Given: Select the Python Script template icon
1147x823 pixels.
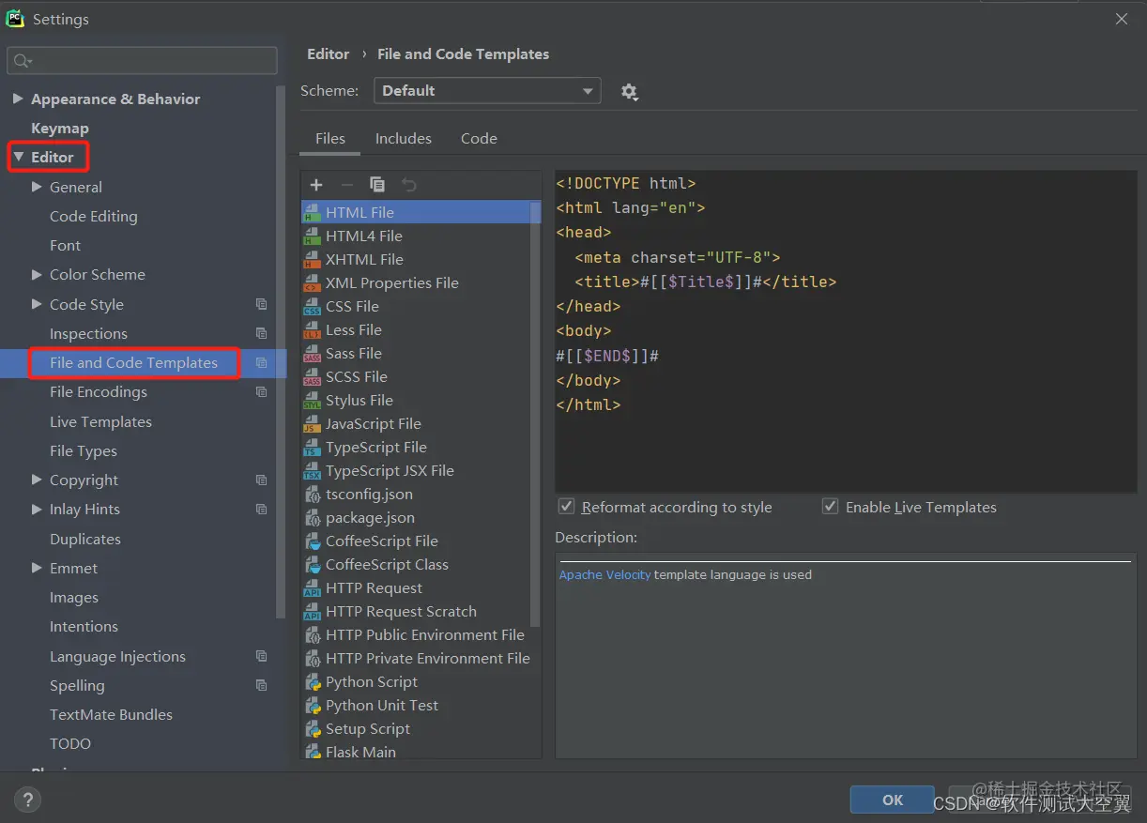Looking at the screenshot, I should 312,682.
